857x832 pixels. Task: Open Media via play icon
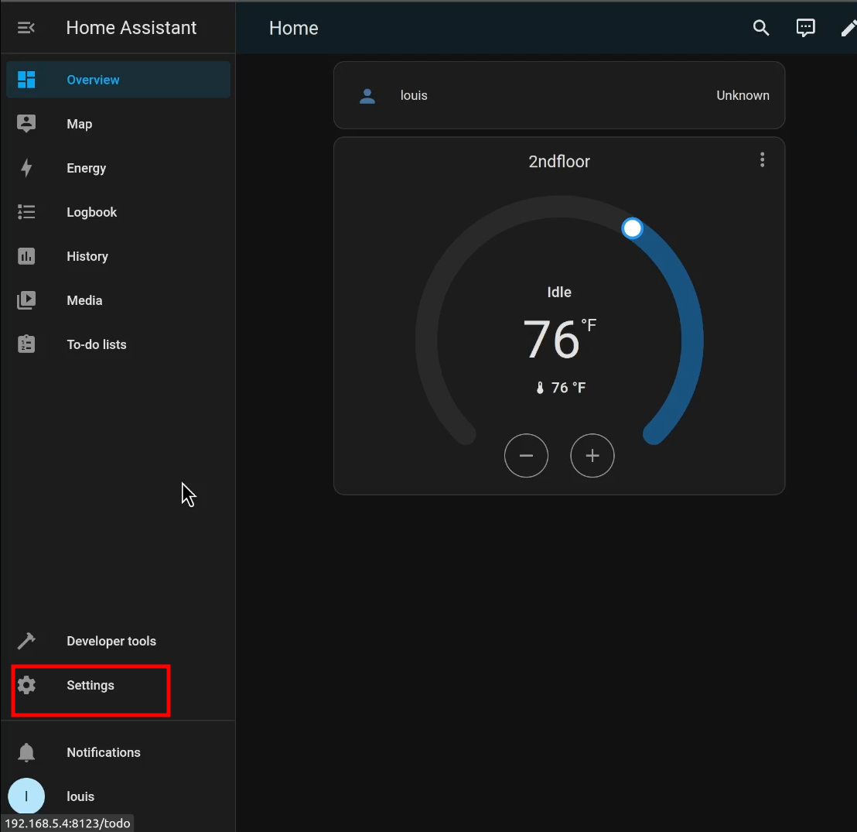click(x=26, y=300)
